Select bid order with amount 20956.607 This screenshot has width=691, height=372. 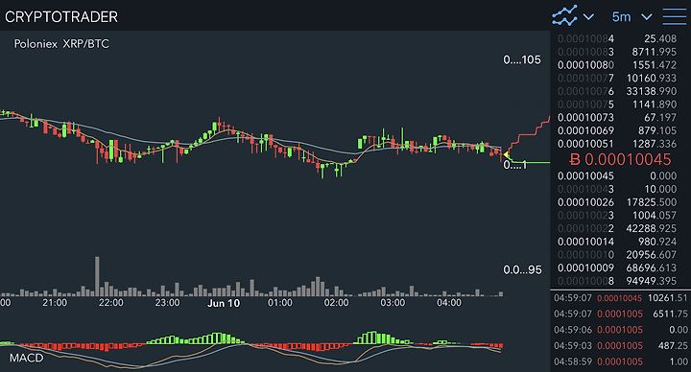coord(617,255)
